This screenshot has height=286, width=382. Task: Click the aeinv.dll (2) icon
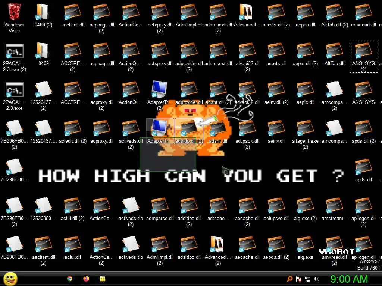click(276, 89)
